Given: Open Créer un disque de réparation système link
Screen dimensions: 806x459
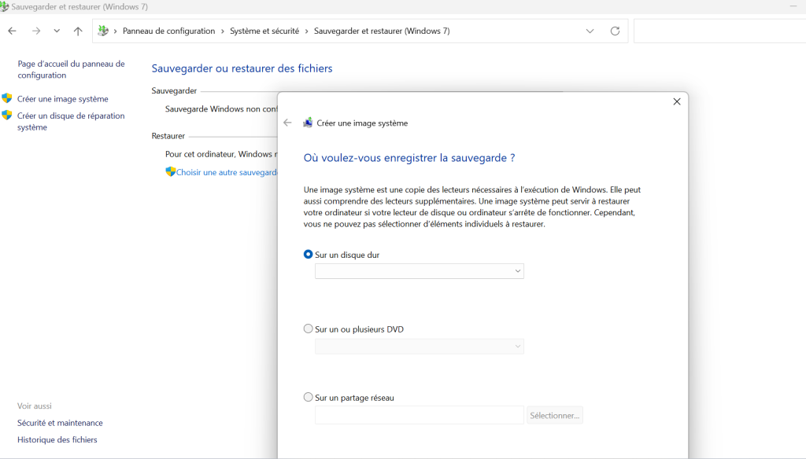Looking at the screenshot, I should tap(71, 121).
